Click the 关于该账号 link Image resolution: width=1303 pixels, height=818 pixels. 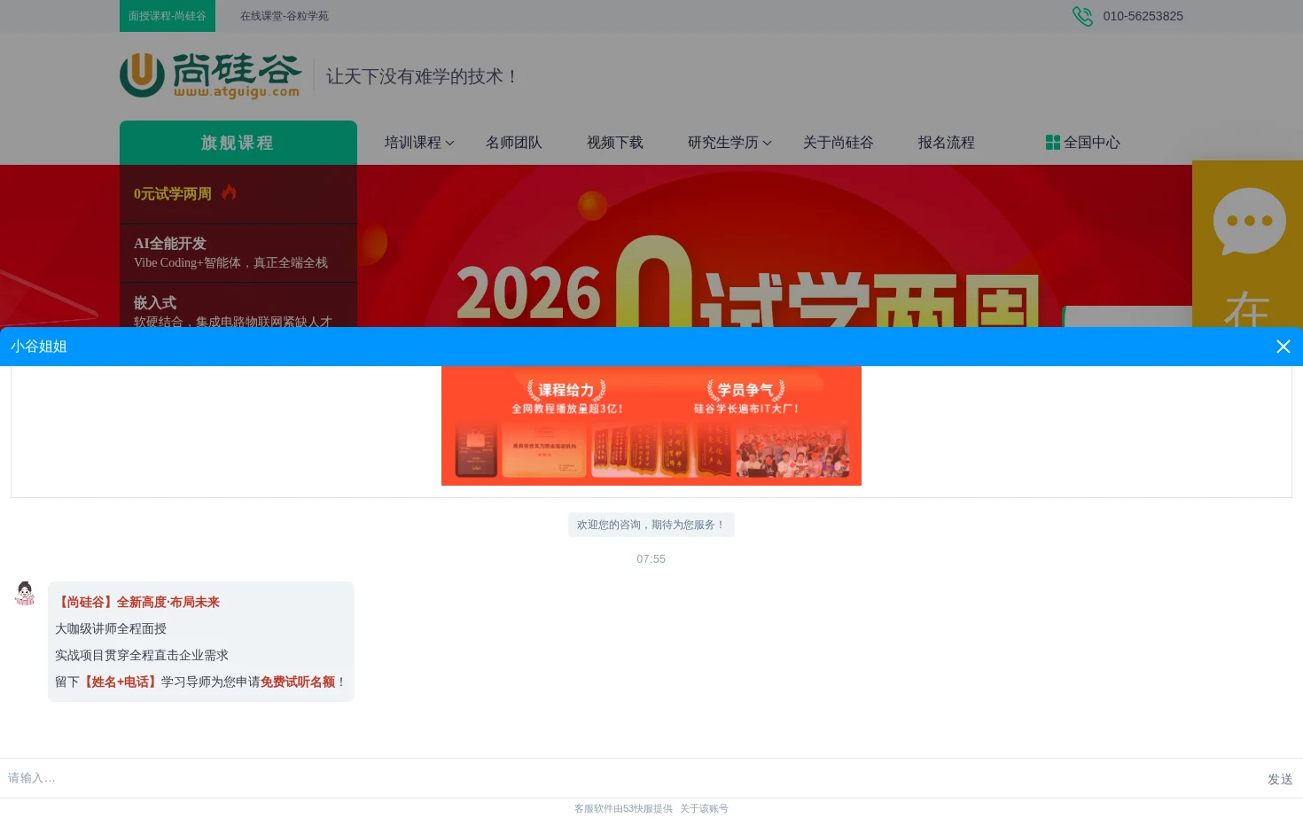click(704, 808)
